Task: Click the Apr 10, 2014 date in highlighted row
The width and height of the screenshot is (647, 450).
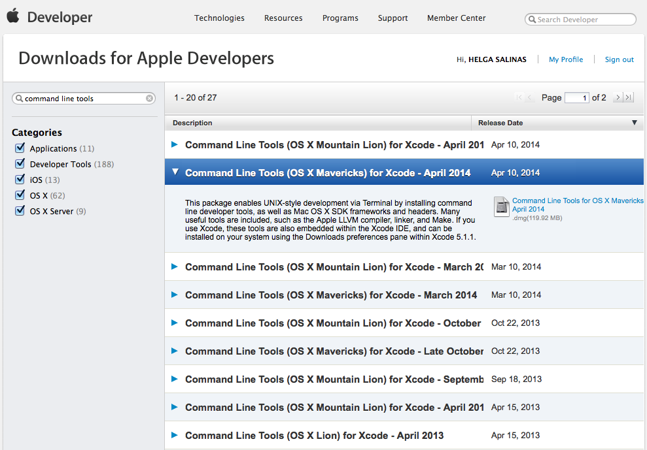Action: point(516,172)
